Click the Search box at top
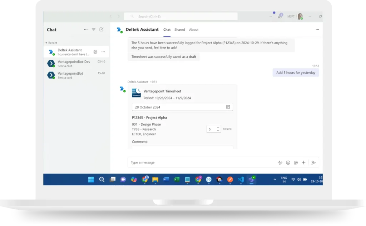Image resolution: width=366 pixels, height=226 pixels. (x=180, y=16)
